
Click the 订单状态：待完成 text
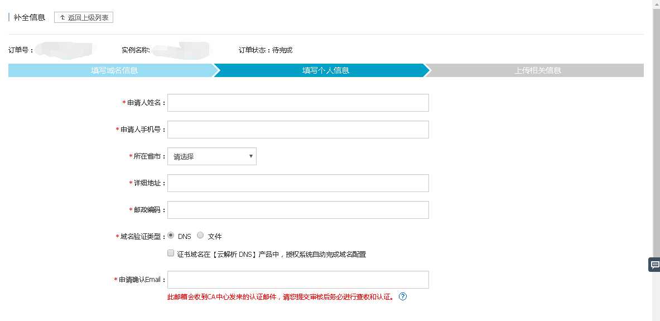point(265,50)
